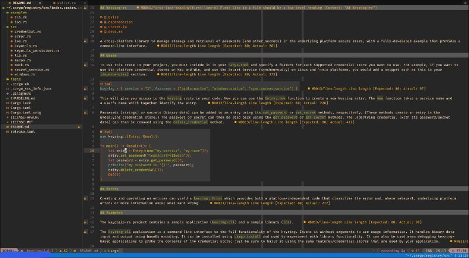Click the Rust icon beside credential.rs

point(11,32)
